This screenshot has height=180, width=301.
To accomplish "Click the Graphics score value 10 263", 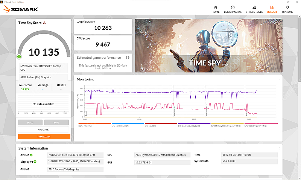I will (x=103, y=28).
